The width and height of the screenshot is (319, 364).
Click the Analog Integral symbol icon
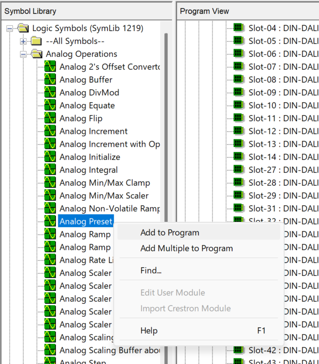50,170
